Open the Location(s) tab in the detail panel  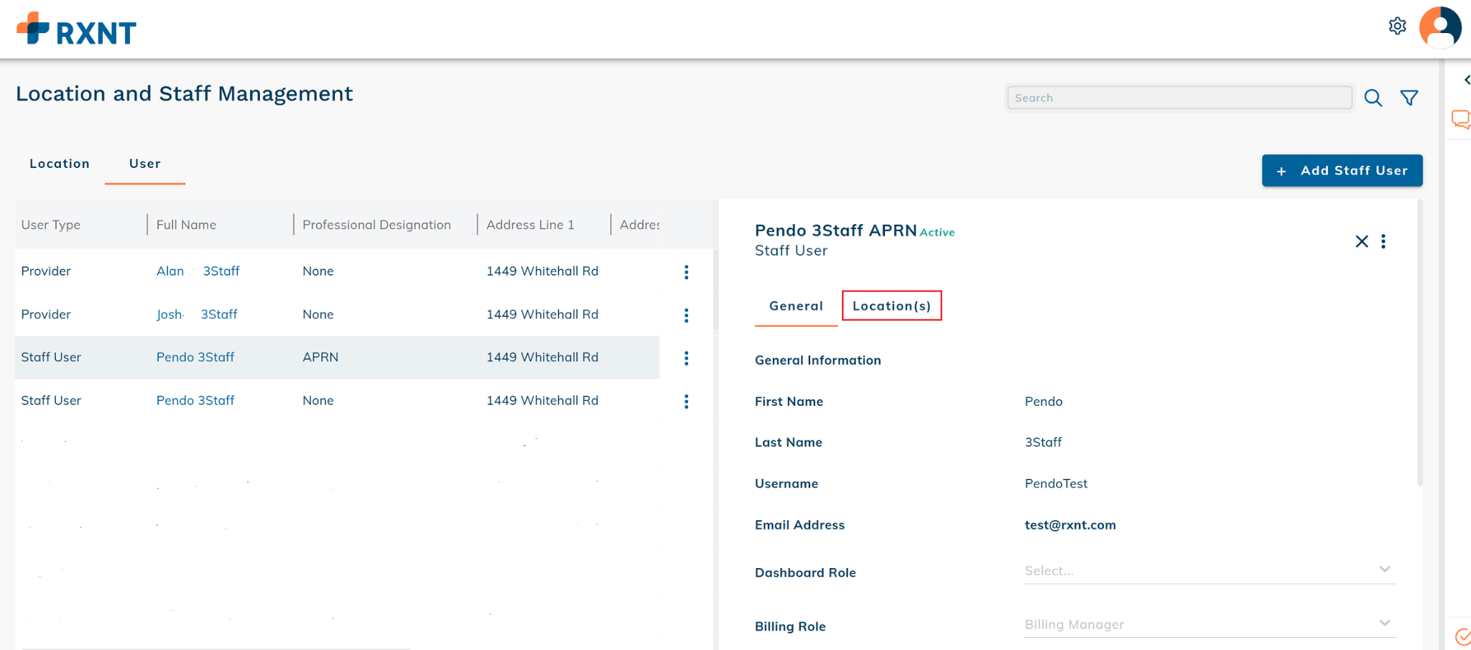tap(891, 306)
